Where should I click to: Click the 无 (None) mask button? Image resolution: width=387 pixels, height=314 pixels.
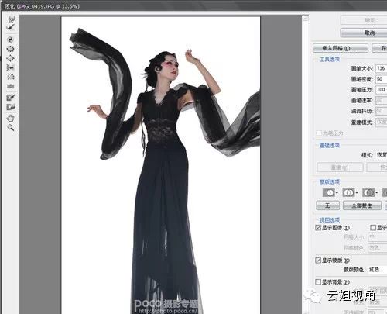(327, 205)
